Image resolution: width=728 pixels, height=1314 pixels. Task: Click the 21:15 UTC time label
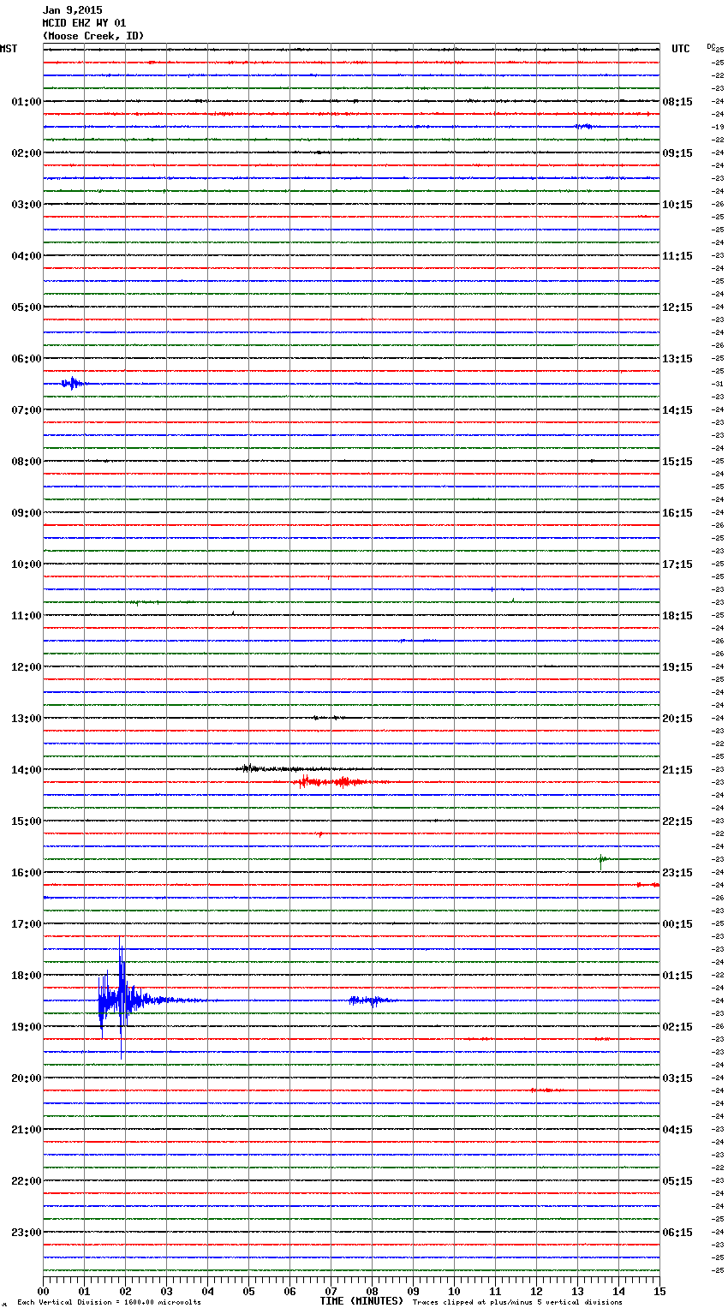click(x=677, y=770)
